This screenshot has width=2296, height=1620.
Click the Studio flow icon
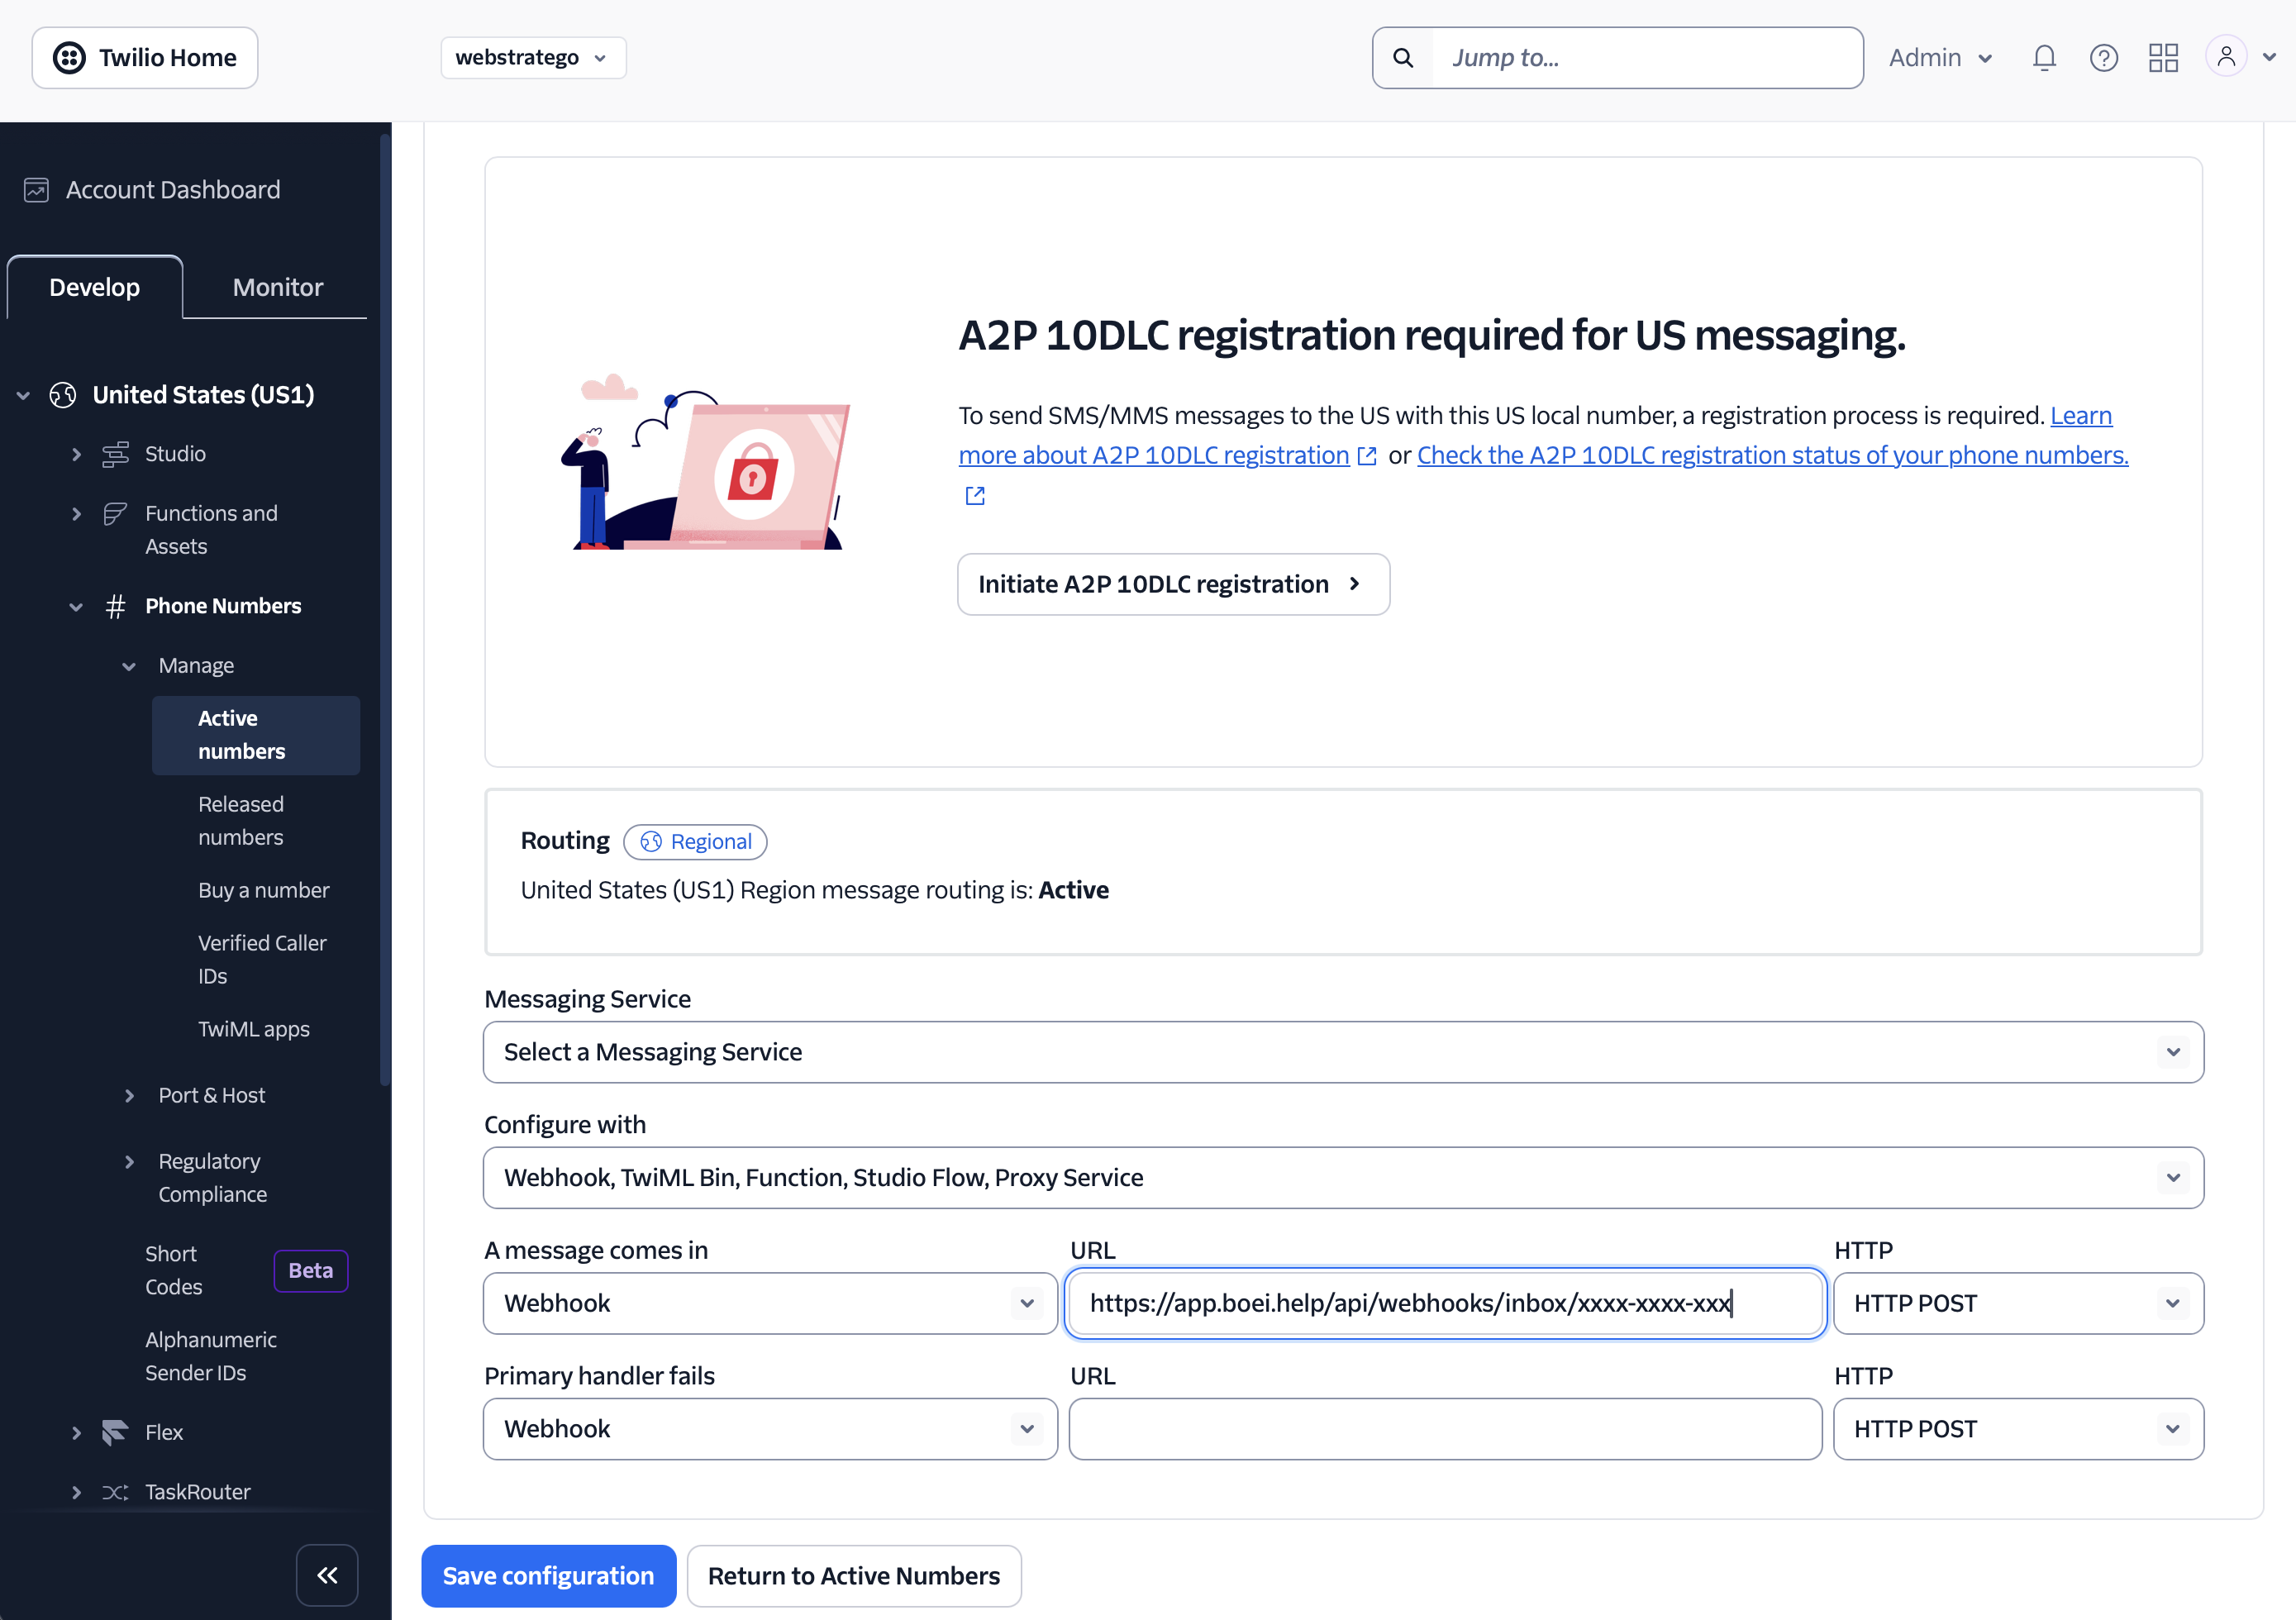pos(115,455)
